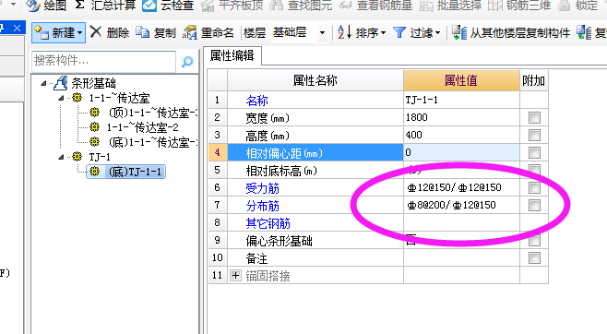Select the TJ-1 tree item
Image resolution: width=607 pixels, height=334 pixels.
coord(100,157)
